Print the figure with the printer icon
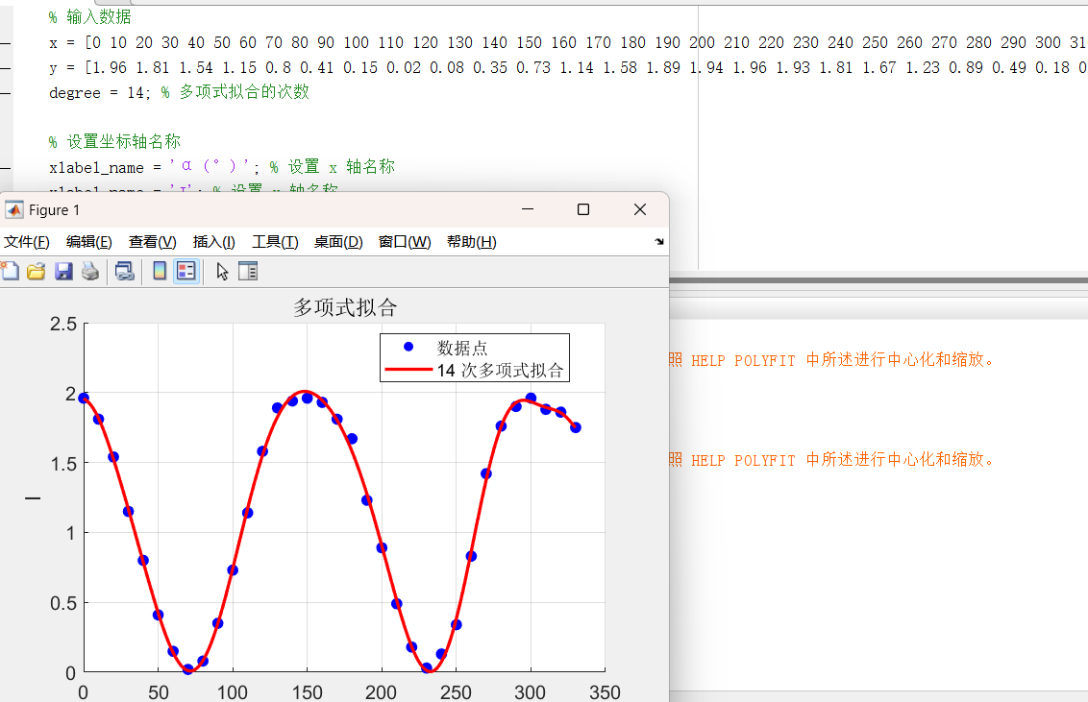 (x=89, y=272)
